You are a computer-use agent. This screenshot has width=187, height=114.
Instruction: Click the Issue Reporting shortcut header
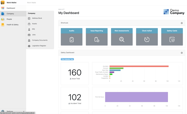pyautogui.click(x=97, y=31)
